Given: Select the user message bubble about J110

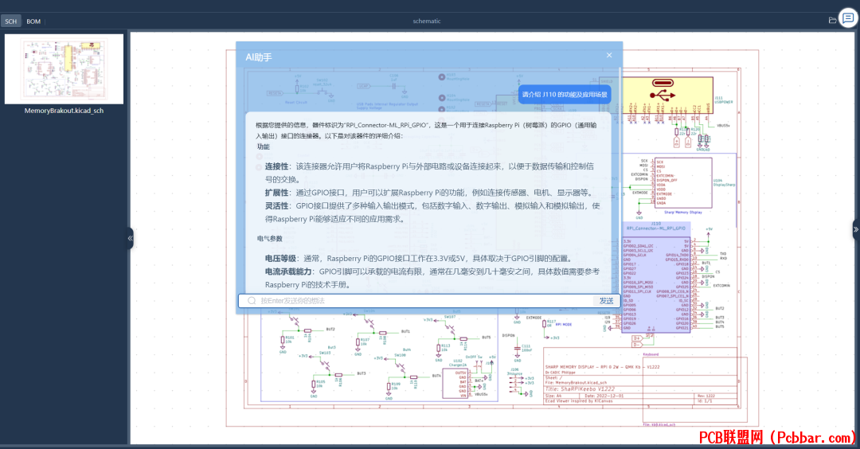Looking at the screenshot, I should (x=565, y=94).
